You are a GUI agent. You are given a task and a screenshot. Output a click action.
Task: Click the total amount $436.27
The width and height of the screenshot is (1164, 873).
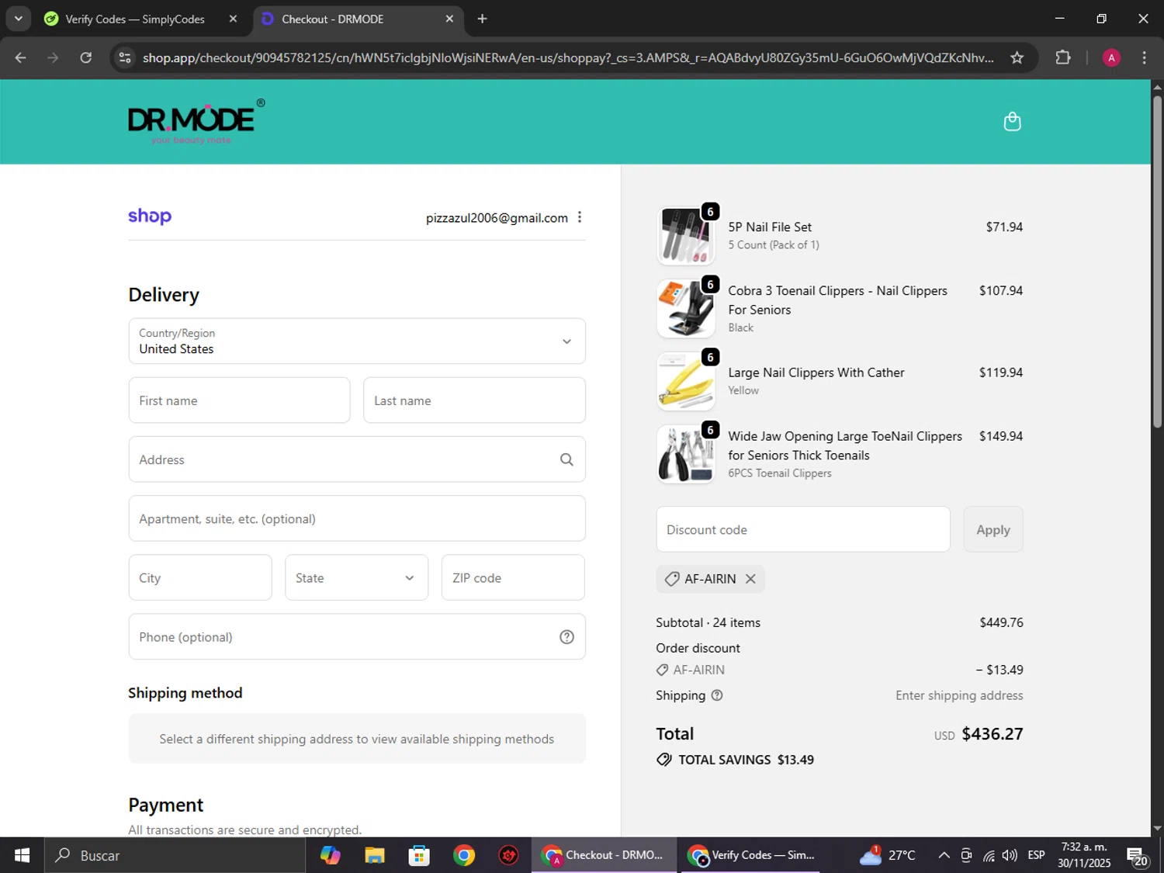(993, 734)
